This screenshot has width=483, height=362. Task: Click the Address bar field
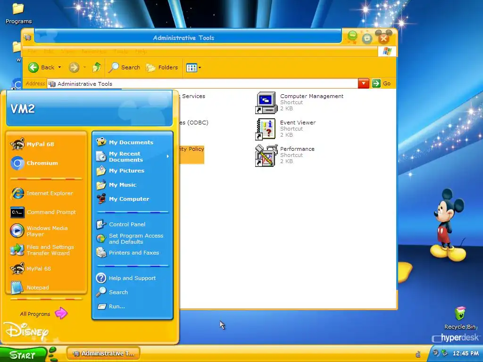coord(202,84)
